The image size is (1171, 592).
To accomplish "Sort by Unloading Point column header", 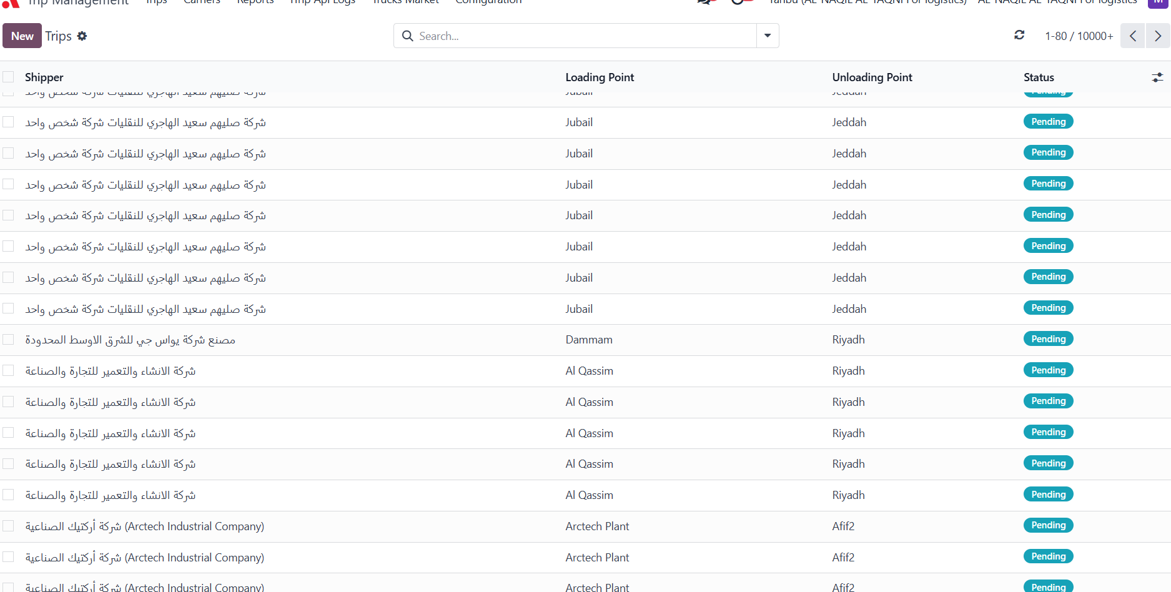I will pyautogui.click(x=872, y=77).
